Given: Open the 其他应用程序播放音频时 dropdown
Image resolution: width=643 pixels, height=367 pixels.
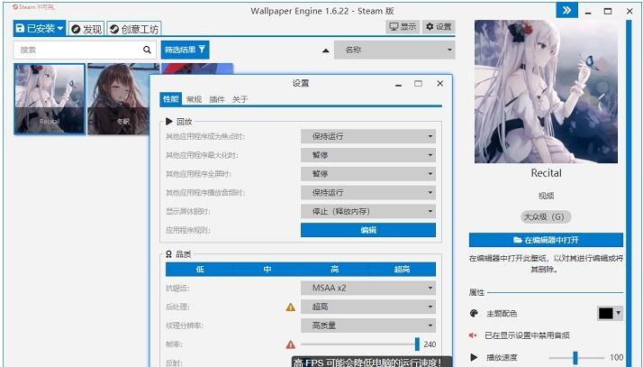Looking at the screenshot, I should click(x=368, y=193).
